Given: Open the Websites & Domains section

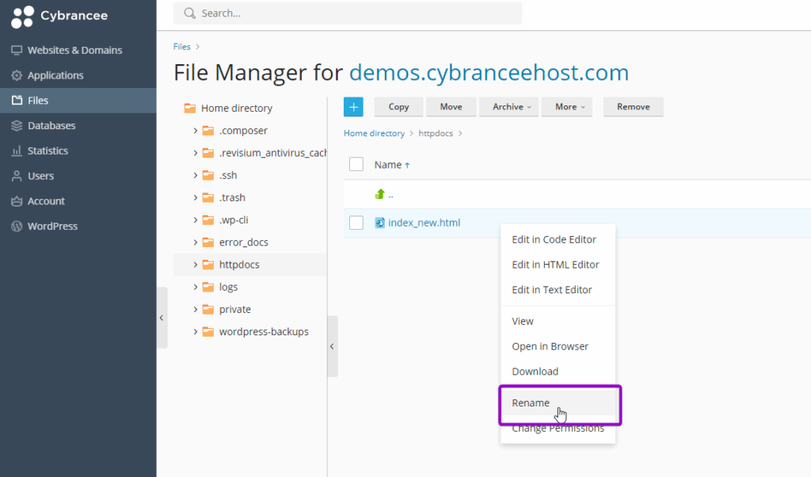Looking at the screenshot, I should coord(78,50).
